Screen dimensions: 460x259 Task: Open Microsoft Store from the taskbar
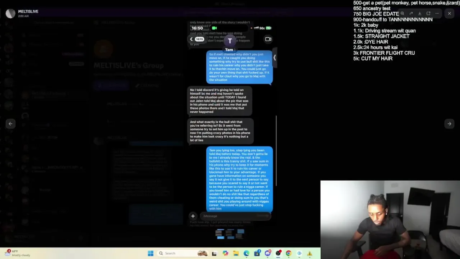click(x=257, y=253)
